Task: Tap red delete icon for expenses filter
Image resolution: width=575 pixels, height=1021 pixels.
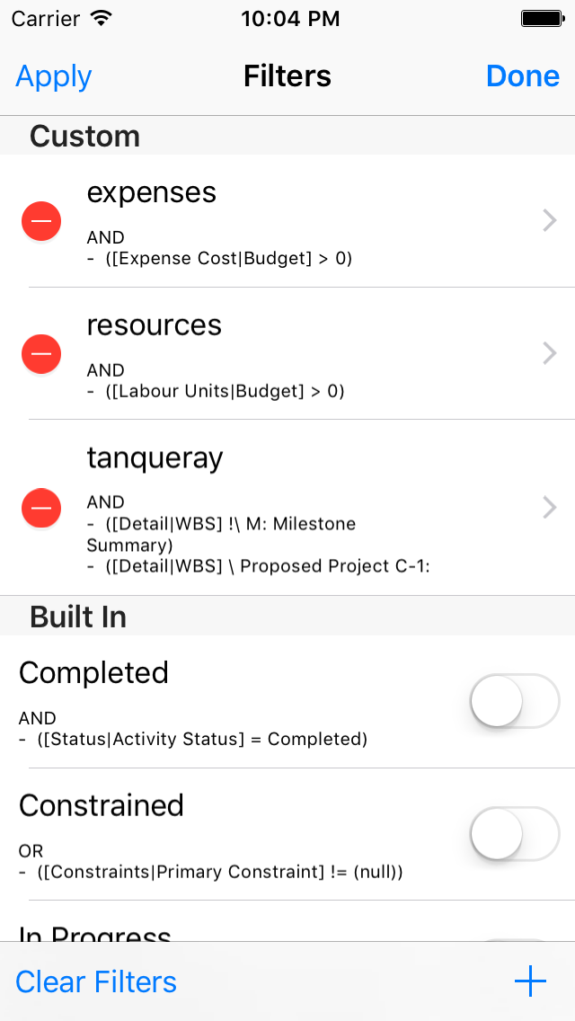Action: click(41, 221)
